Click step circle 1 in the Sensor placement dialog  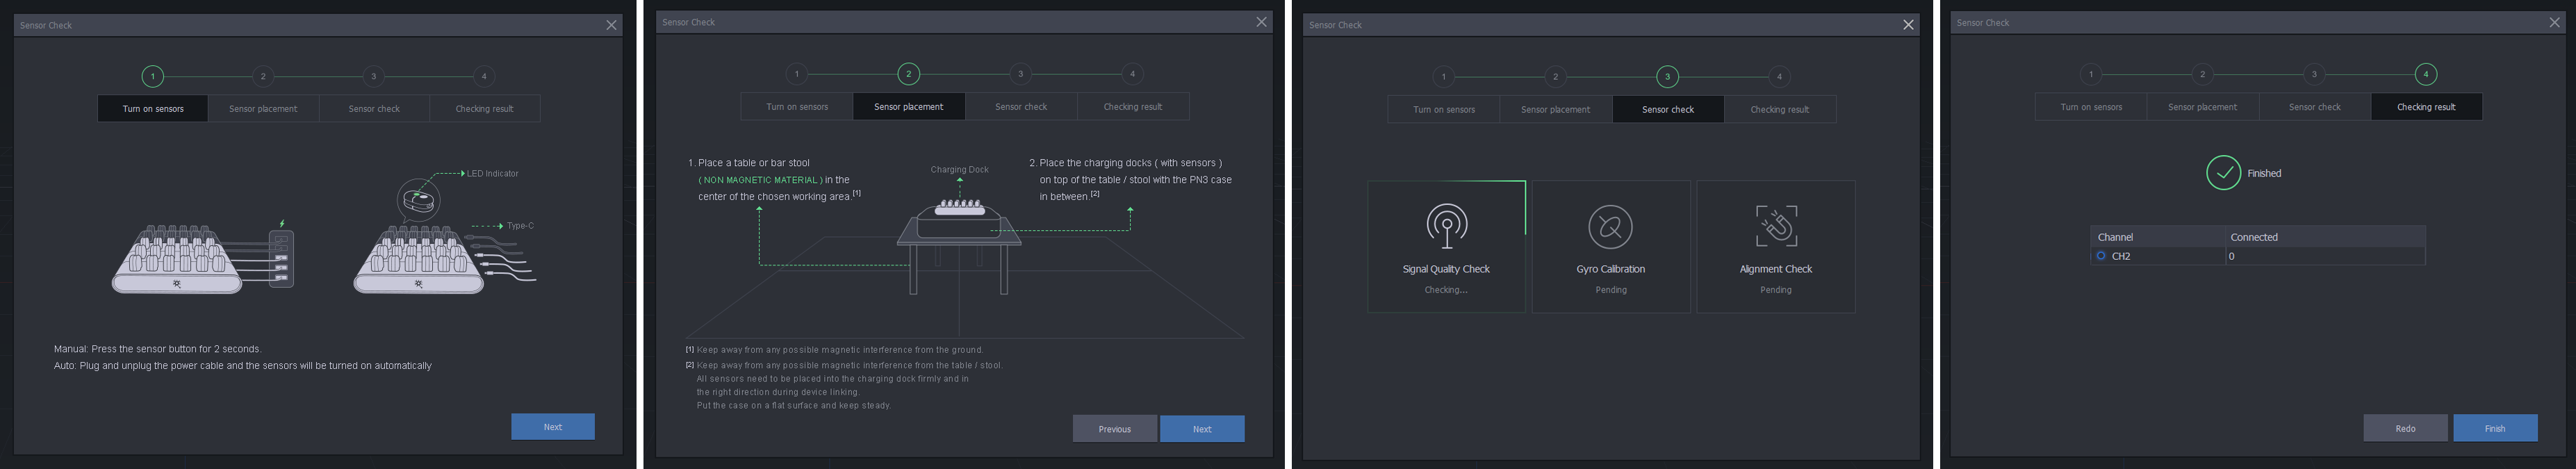click(796, 74)
